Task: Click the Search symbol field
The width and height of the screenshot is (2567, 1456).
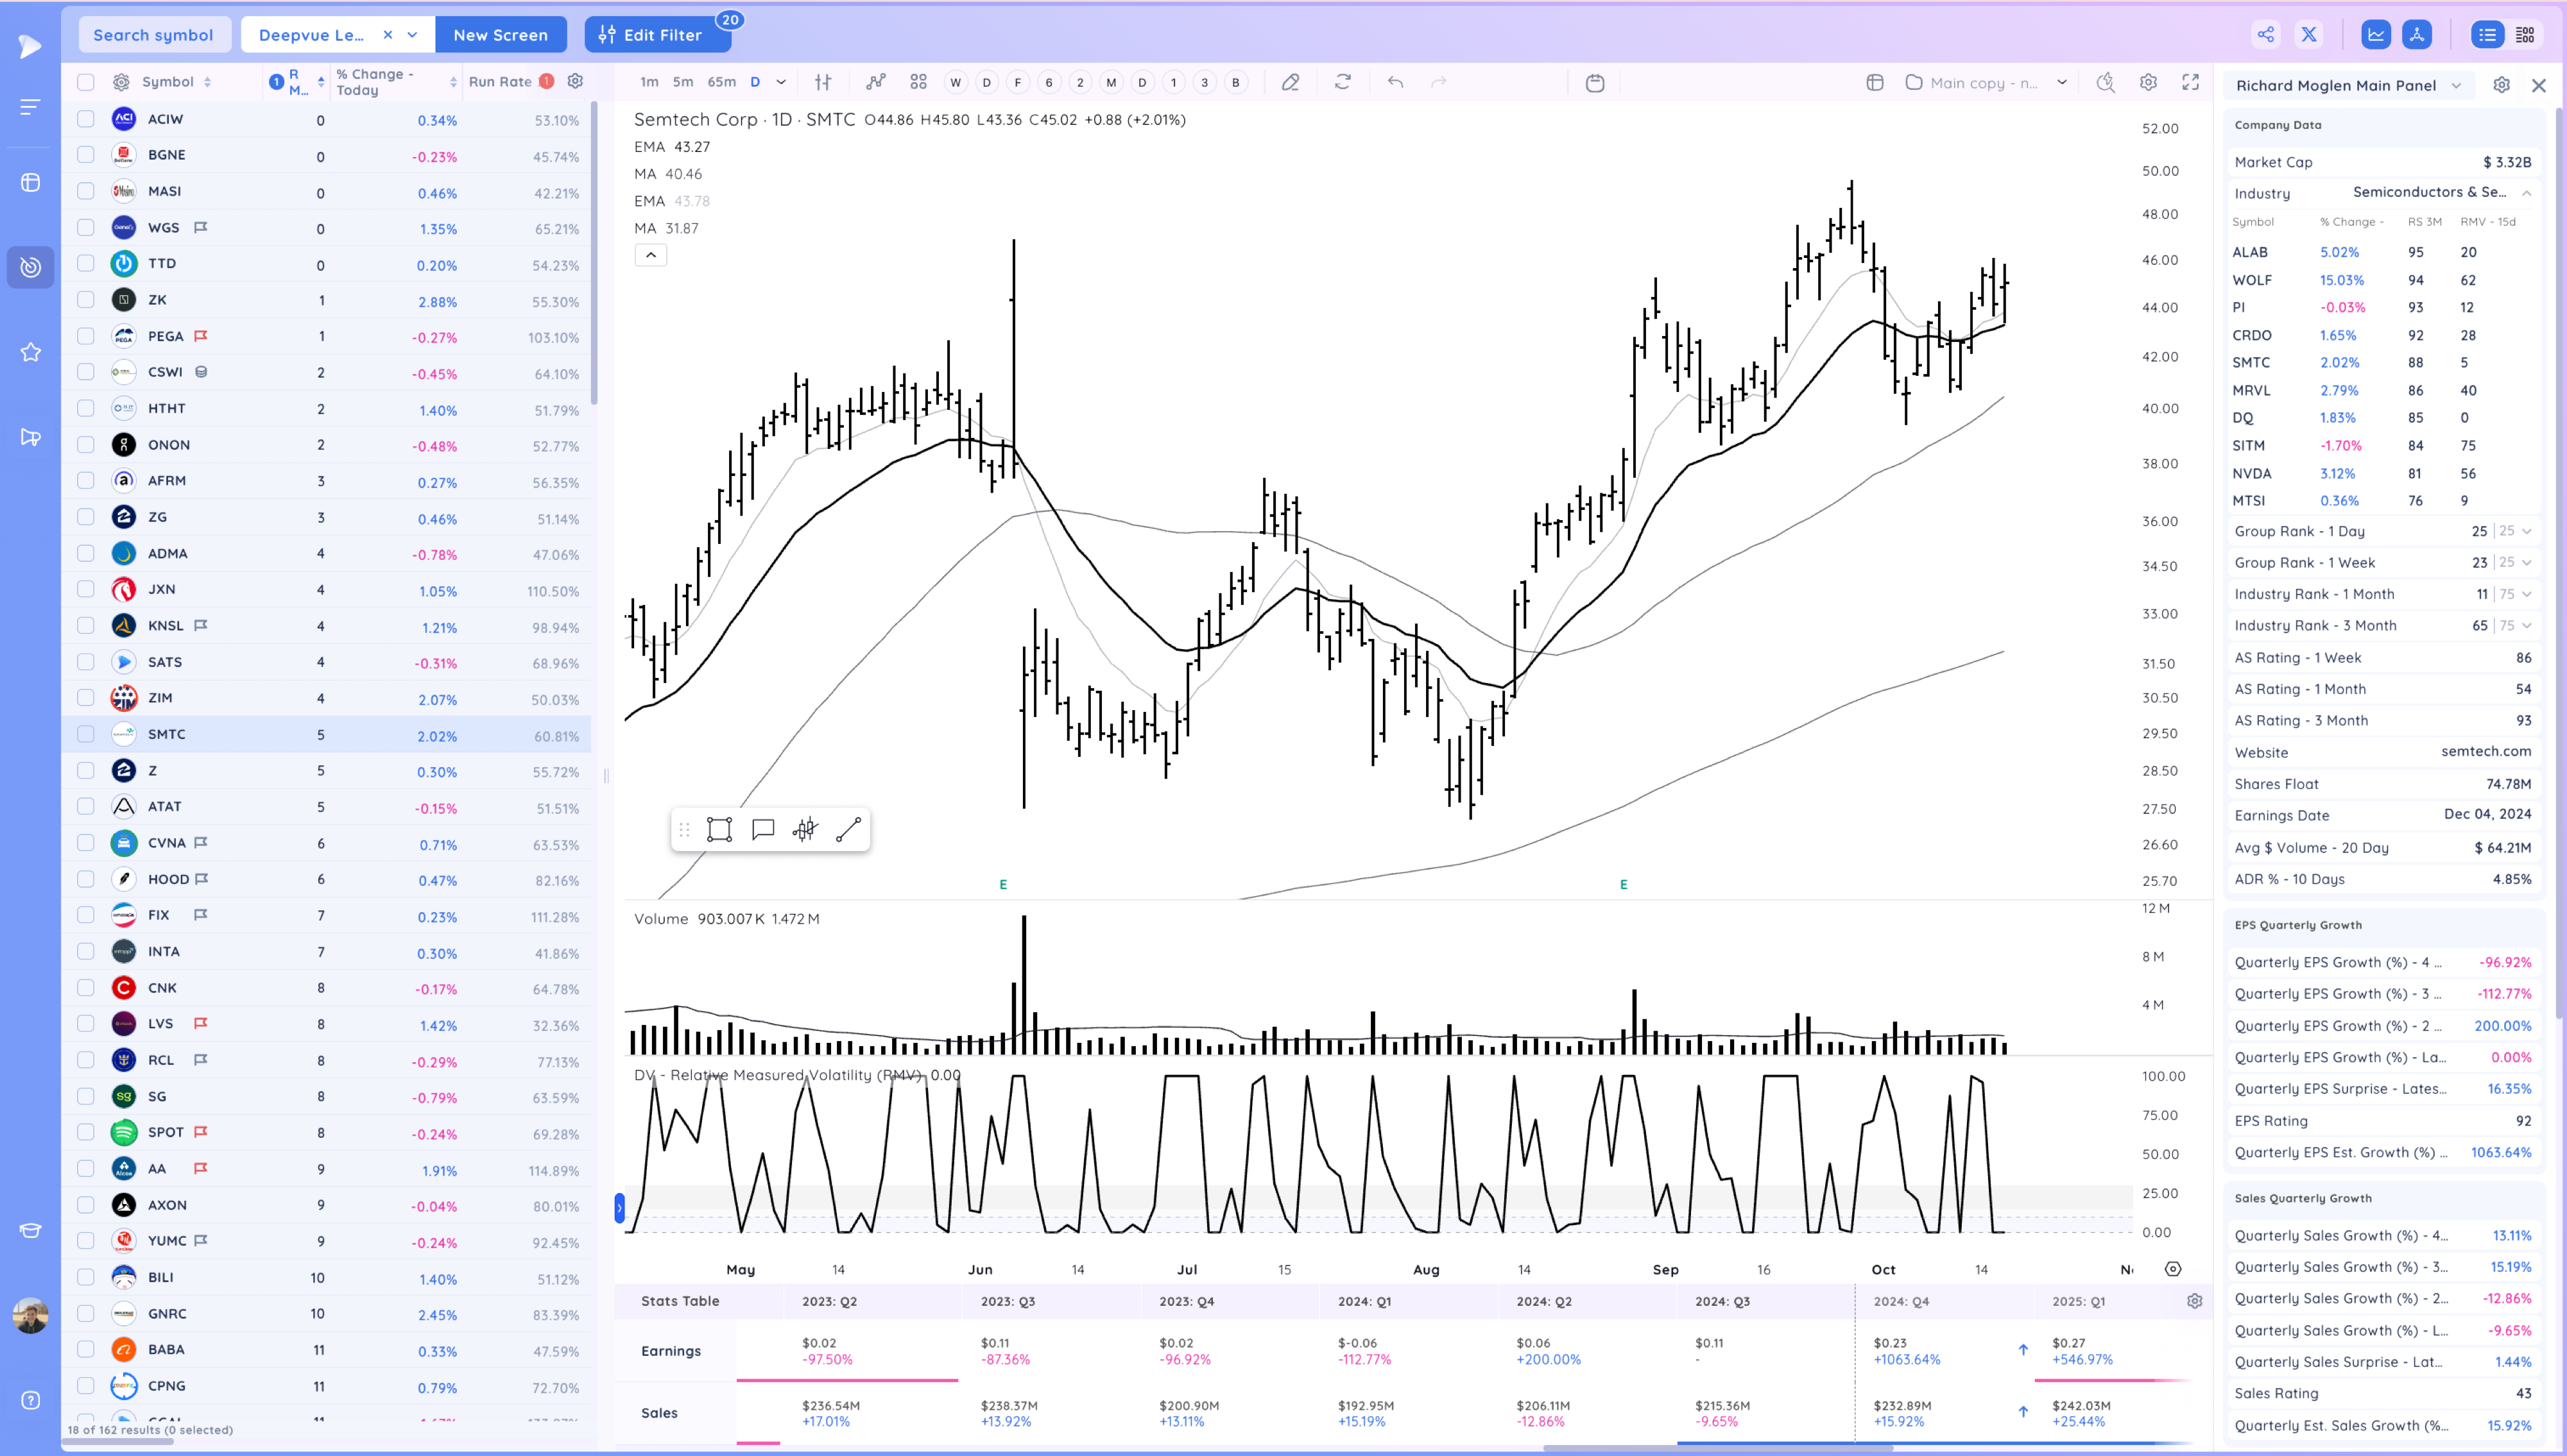Action: (x=153, y=34)
